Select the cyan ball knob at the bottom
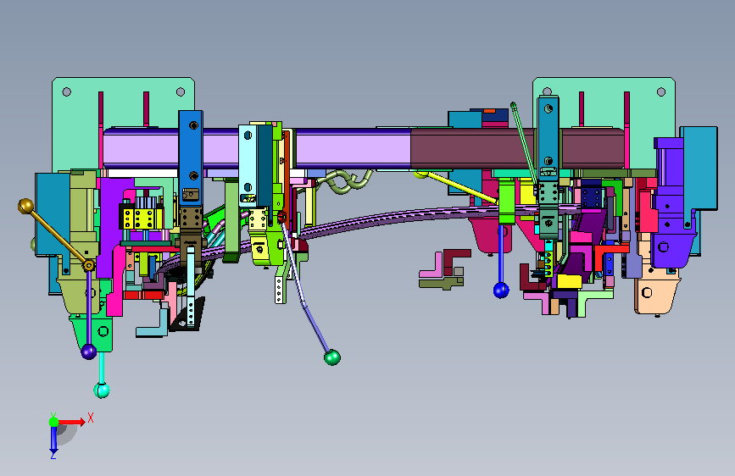This screenshot has width=735, height=476. (102, 390)
